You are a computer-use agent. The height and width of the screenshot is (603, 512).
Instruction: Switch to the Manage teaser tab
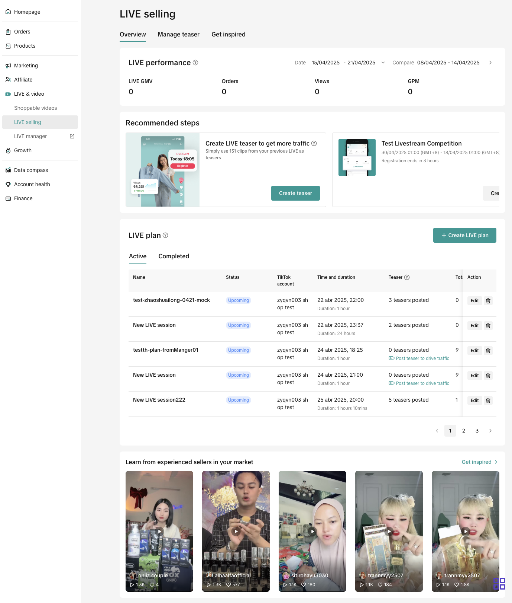179,34
